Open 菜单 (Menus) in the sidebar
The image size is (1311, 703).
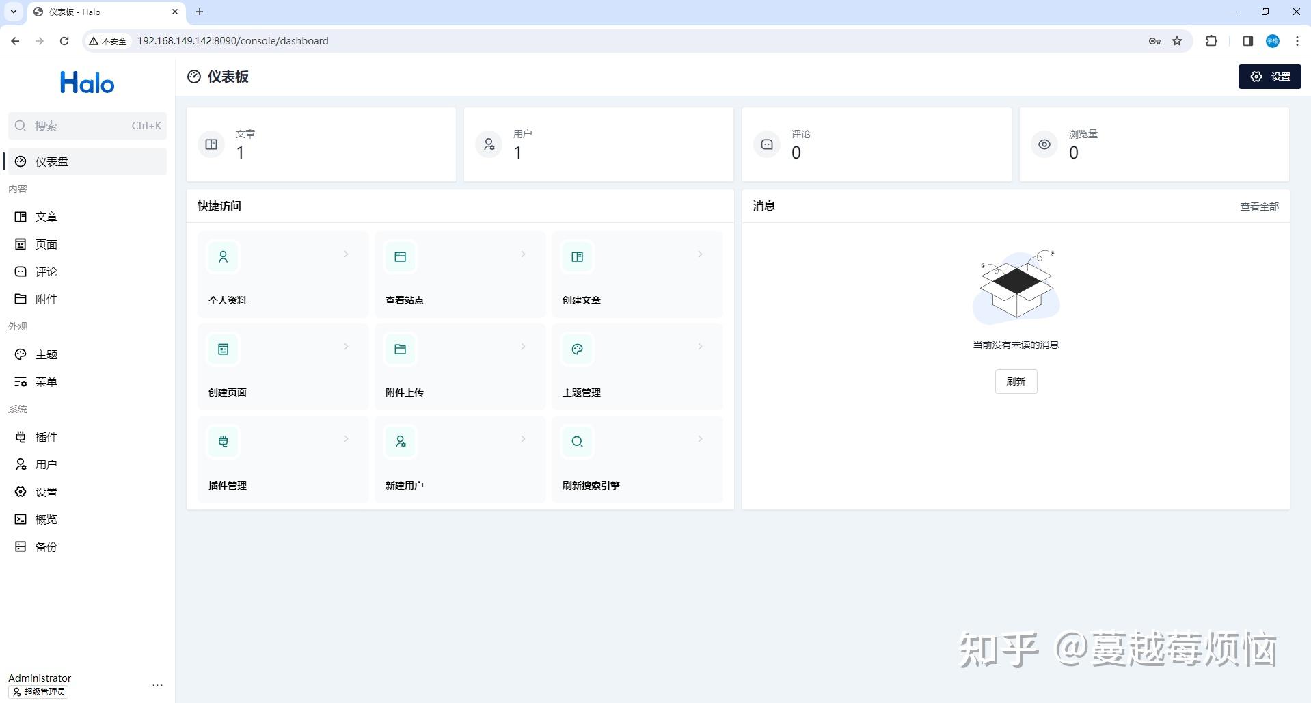click(46, 381)
